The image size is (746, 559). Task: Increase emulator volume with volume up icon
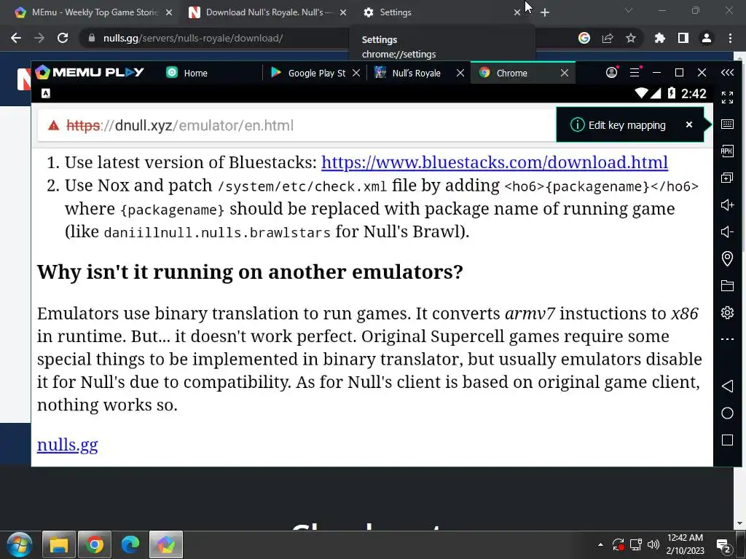727,205
